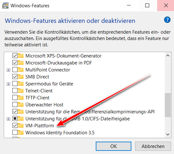This screenshot has width=174, height=154.
Task: Click folder icon beside VM-Plattform
Action: click(x=21, y=125)
